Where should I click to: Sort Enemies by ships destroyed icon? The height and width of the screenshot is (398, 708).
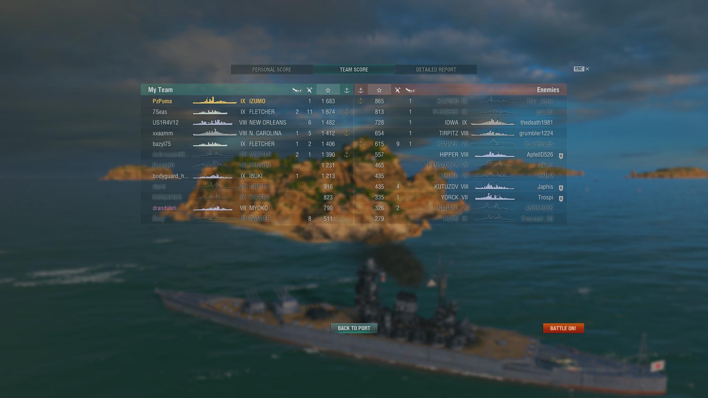point(398,90)
